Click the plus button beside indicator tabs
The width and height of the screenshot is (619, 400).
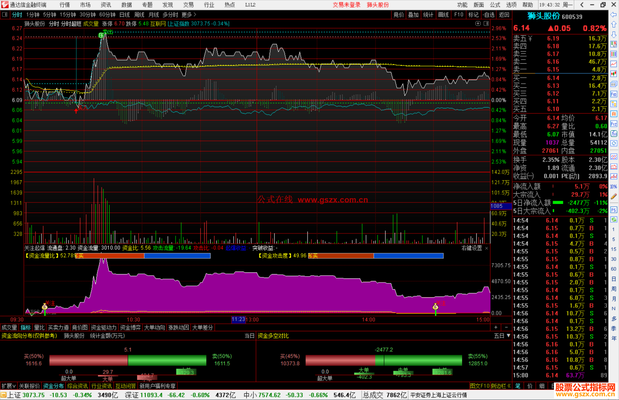pyautogui.click(x=496, y=327)
